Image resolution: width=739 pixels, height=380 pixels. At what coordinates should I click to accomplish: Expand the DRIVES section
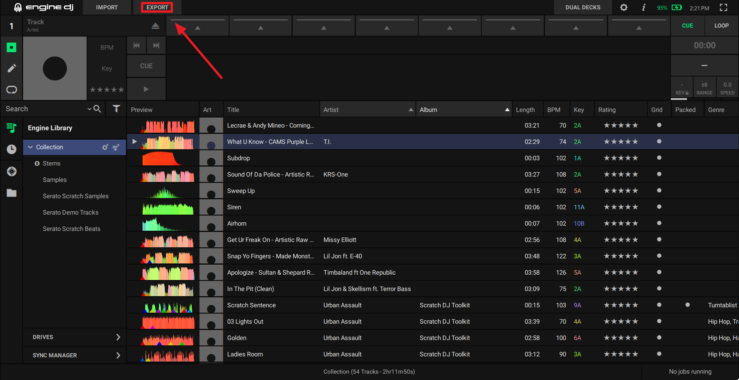75,337
